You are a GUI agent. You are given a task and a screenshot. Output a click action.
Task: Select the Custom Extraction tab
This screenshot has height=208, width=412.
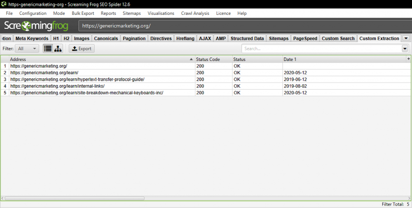(x=379, y=38)
